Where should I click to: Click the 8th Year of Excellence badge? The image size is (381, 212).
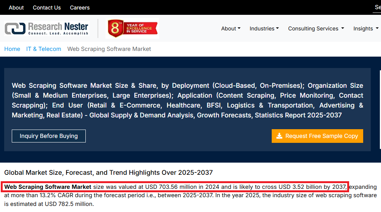click(132, 28)
